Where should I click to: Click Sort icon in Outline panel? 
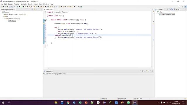170,9
